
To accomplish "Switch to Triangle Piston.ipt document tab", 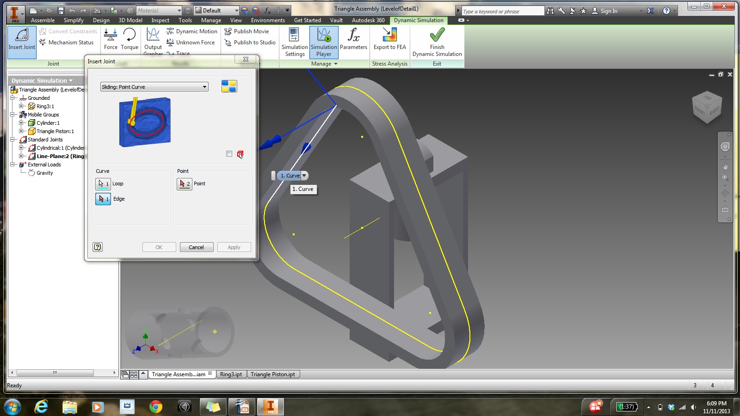I will pyautogui.click(x=273, y=374).
